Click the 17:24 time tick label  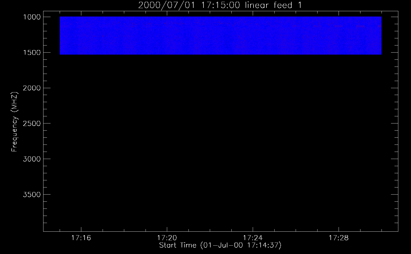pos(253,238)
